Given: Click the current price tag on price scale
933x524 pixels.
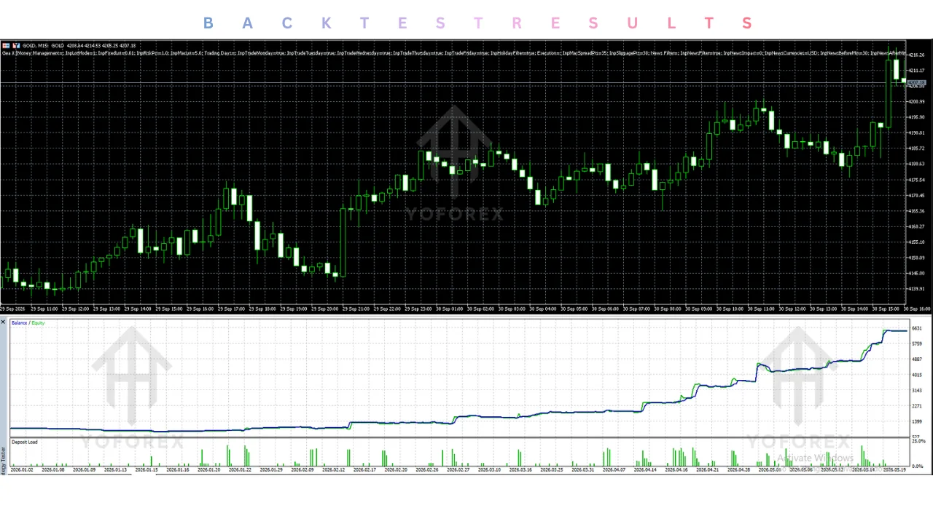Looking at the screenshot, I should click(x=917, y=83).
